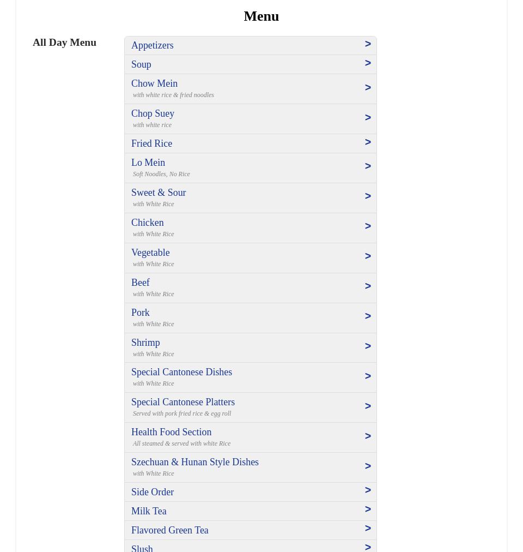Open Special Cantonese Dishes section

[182, 373]
